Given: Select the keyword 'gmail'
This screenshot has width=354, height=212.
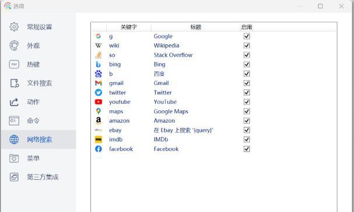Looking at the screenshot, I should (x=116, y=83).
